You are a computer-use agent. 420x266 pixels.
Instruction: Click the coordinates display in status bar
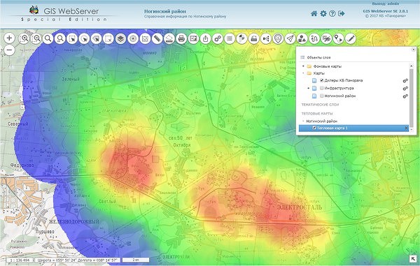coord(78,260)
